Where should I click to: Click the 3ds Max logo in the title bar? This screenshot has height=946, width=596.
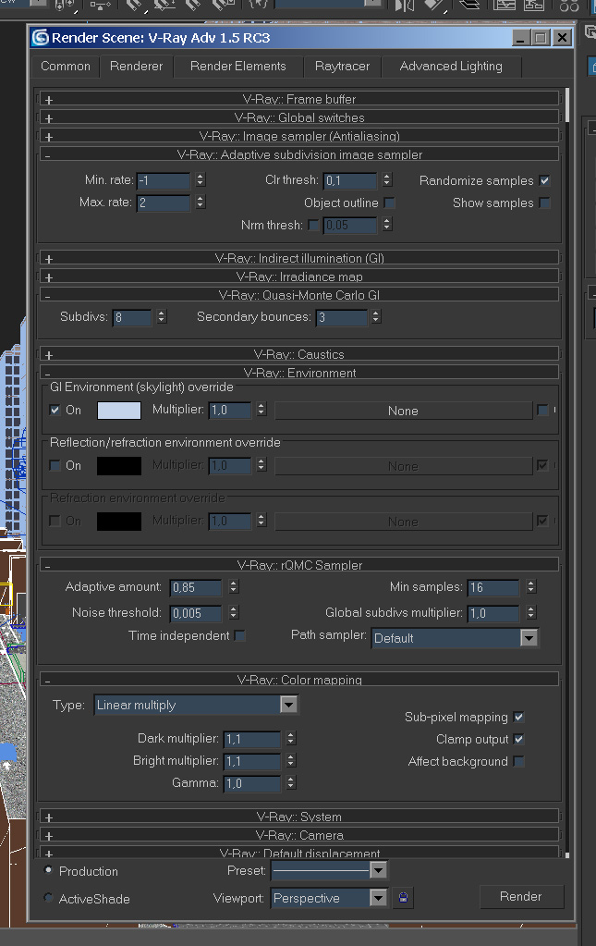41,37
